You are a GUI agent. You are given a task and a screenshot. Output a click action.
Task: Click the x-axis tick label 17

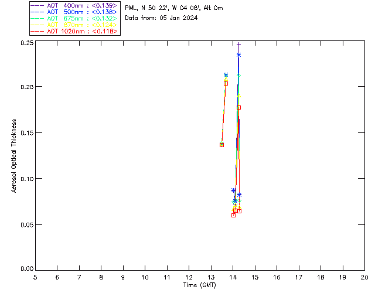pyautogui.click(x=299, y=277)
